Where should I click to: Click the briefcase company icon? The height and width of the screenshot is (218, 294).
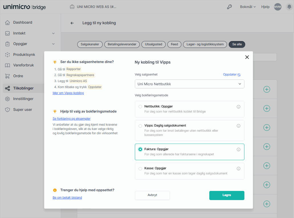point(72,7)
